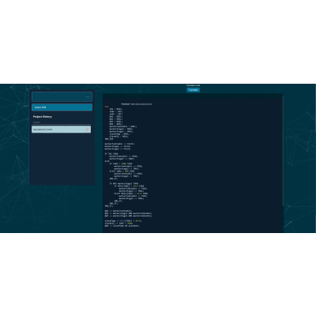Click the blue button under the dropdown

click(x=62, y=107)
